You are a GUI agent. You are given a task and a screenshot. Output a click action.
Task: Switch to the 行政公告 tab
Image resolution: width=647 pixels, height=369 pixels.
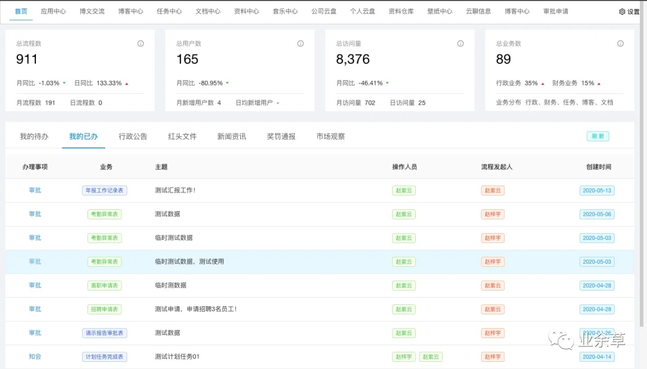[132, 136]
